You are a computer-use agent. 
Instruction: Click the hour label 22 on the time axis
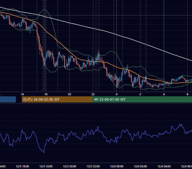pos(93,94)
